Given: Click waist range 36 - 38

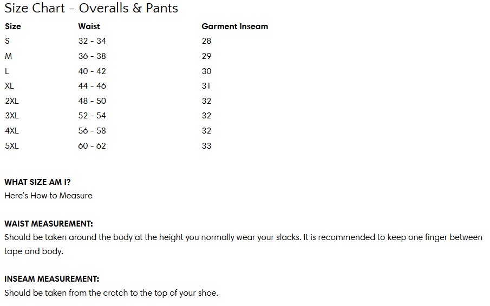Looking at the screenshot, I should pyautogui.click(x=92, y=56).
